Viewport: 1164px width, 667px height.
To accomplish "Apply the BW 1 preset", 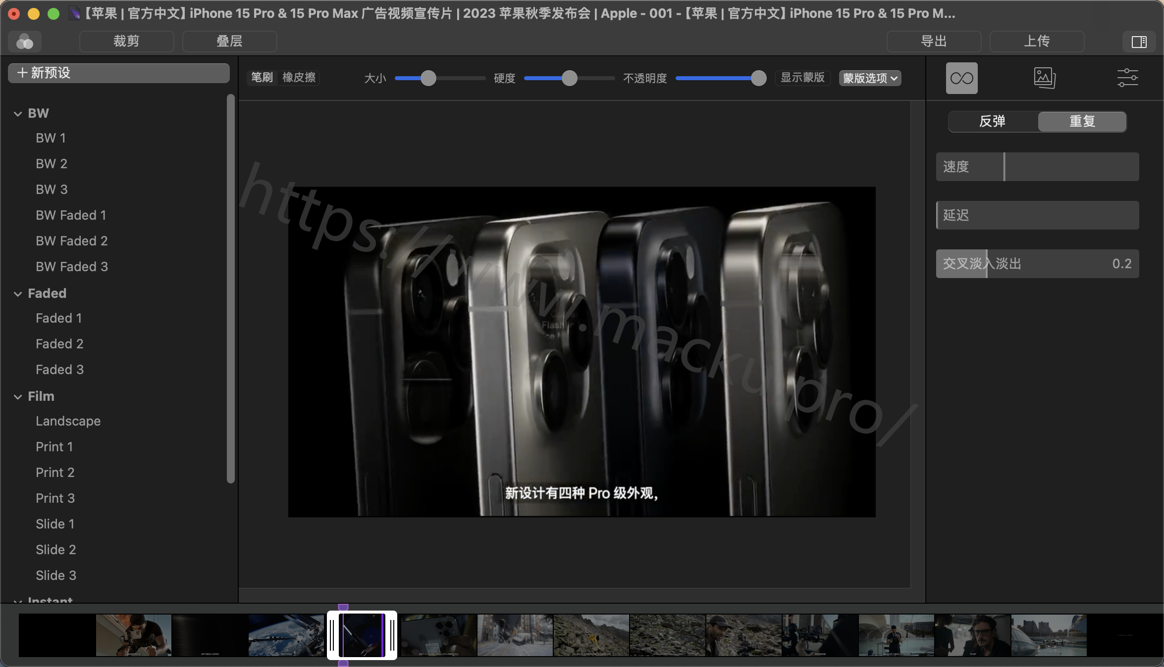I will (51, 138).
